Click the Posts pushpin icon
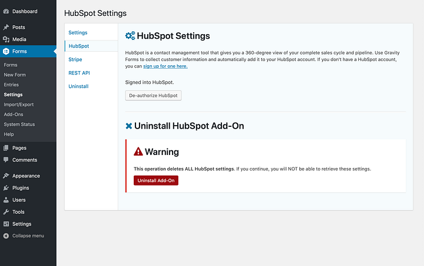Image resolution: width=424 pixels, height=266 pixels. point(6,27)
